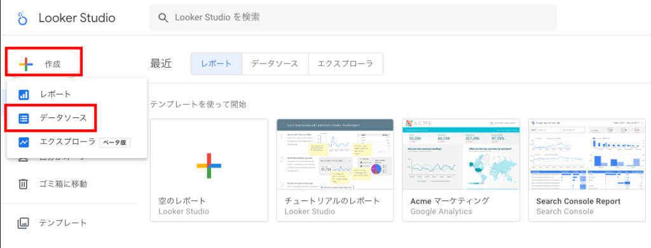Click the テンプレートを使って開始 heading

198,104
